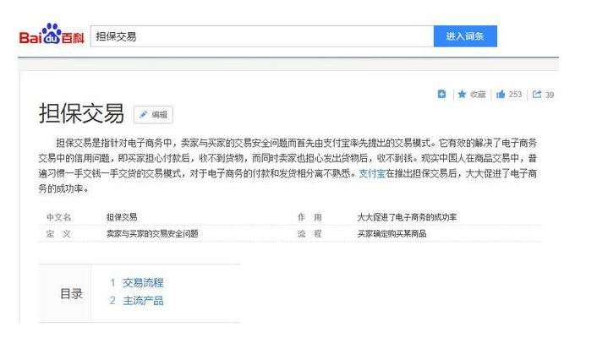Screen dimensions: 597x338
Task: Click the Baidu Baike logo
Action: [52, 37]
